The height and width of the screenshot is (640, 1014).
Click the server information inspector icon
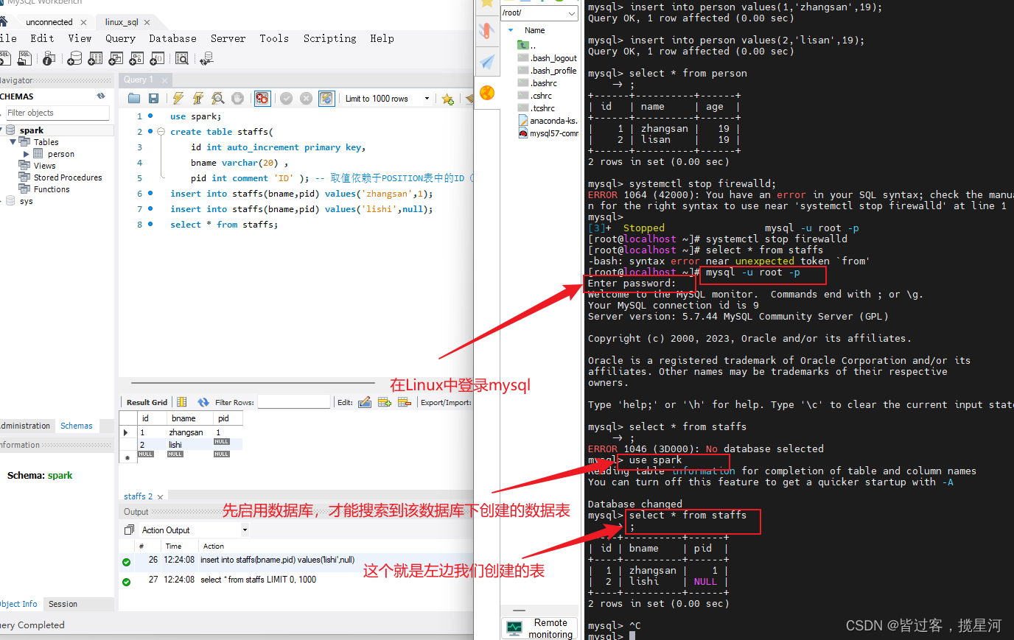(49, 58)
